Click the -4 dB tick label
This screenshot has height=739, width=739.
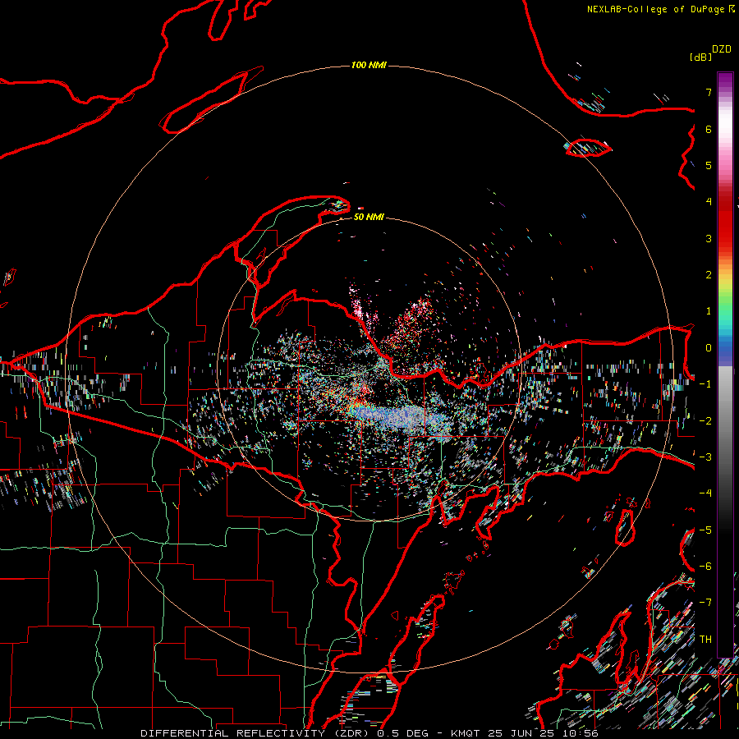point(705,493)
